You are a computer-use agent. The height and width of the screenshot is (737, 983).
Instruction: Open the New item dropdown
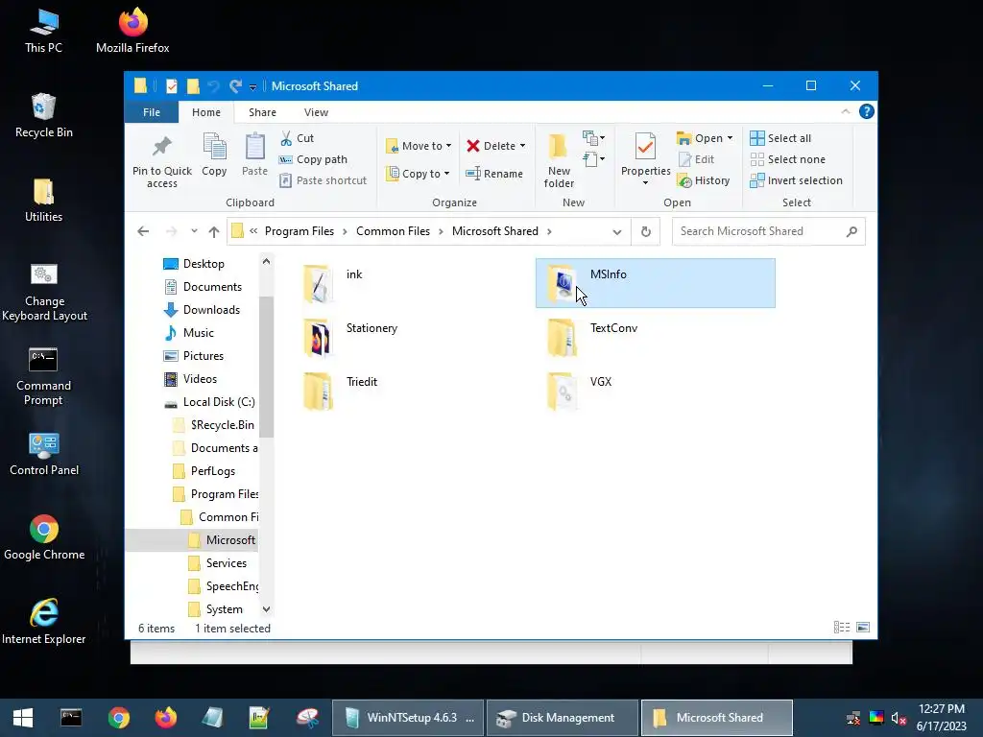593,138
